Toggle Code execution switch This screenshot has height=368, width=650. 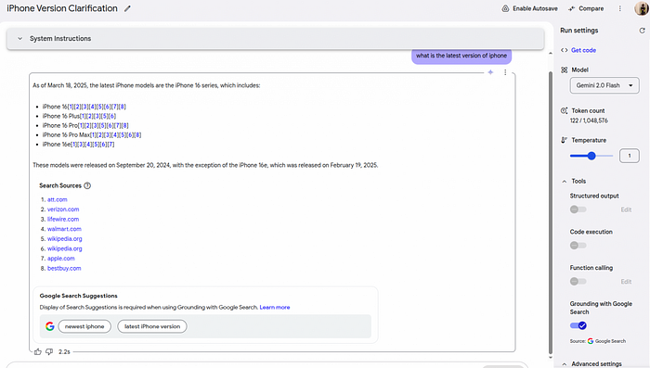coord(578,246)
